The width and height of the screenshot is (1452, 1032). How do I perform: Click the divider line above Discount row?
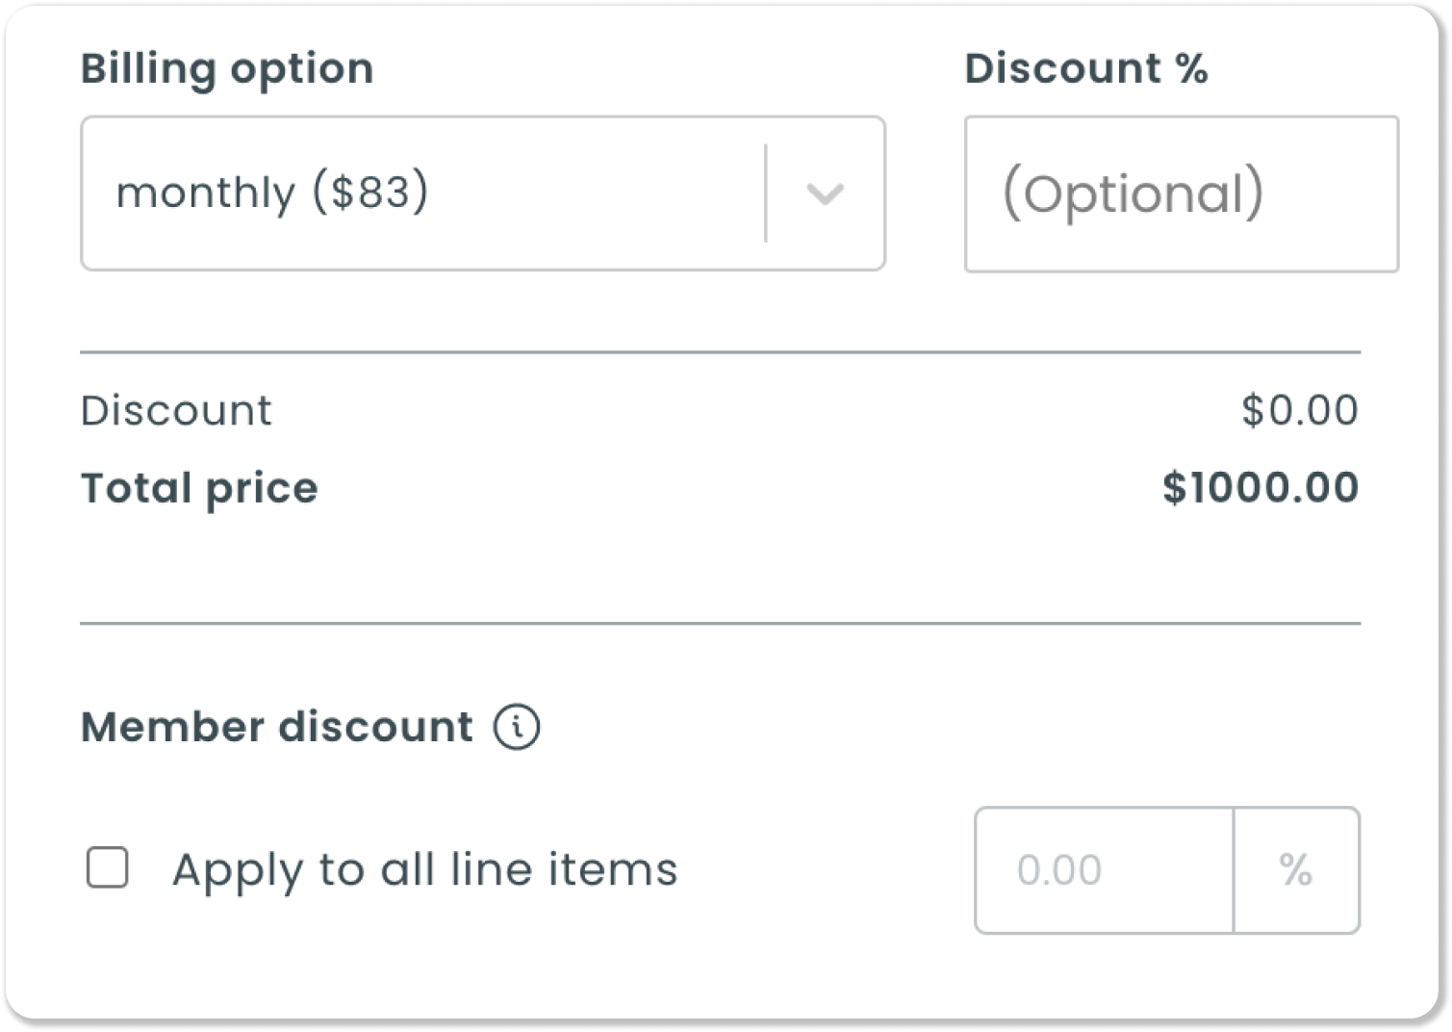pos(721,352)
